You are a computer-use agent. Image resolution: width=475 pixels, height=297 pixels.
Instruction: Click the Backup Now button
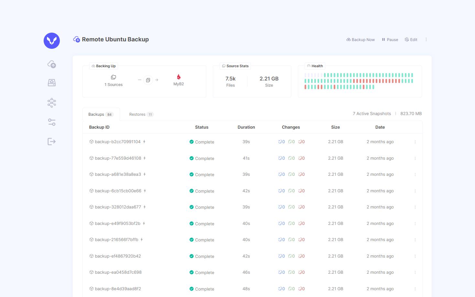361,40
